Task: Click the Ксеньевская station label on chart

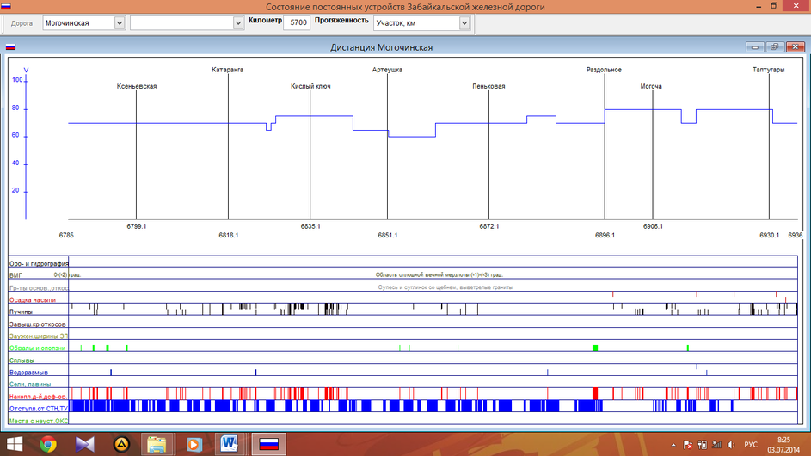Action: point(137,86)
